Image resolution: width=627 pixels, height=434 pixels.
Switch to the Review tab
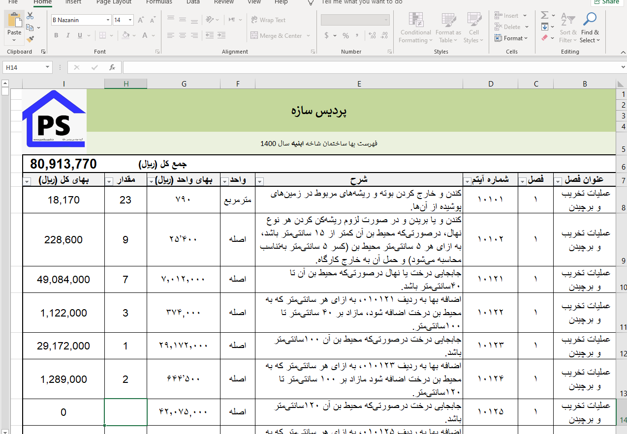click(224, 2)
